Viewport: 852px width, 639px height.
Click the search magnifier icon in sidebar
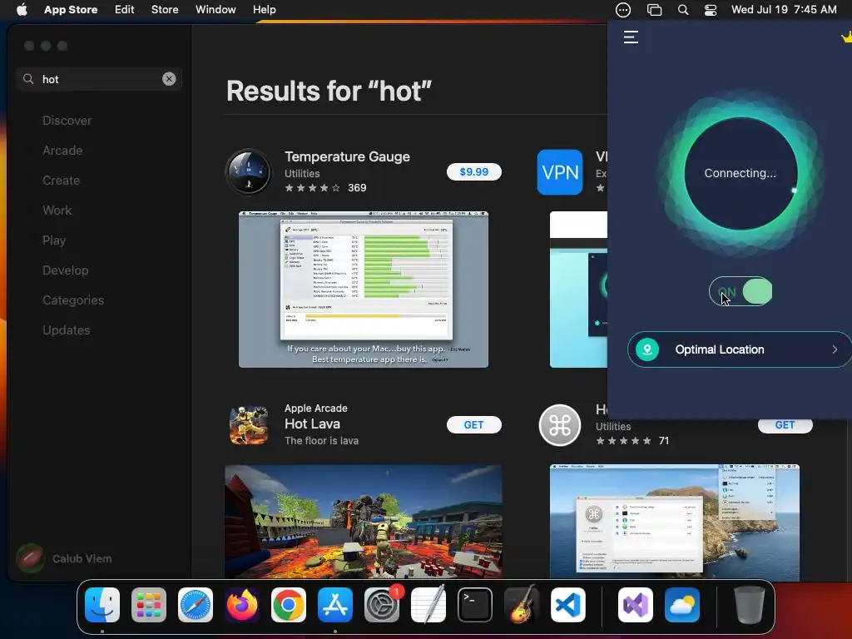click(x=28, y=79)
